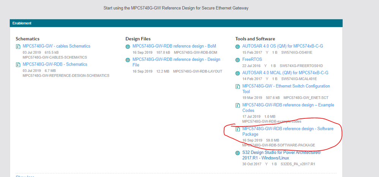Click SW574XG-OS401E identifier text
The width and height of the screenshot is (379, 177).
(x=297, y=52)
